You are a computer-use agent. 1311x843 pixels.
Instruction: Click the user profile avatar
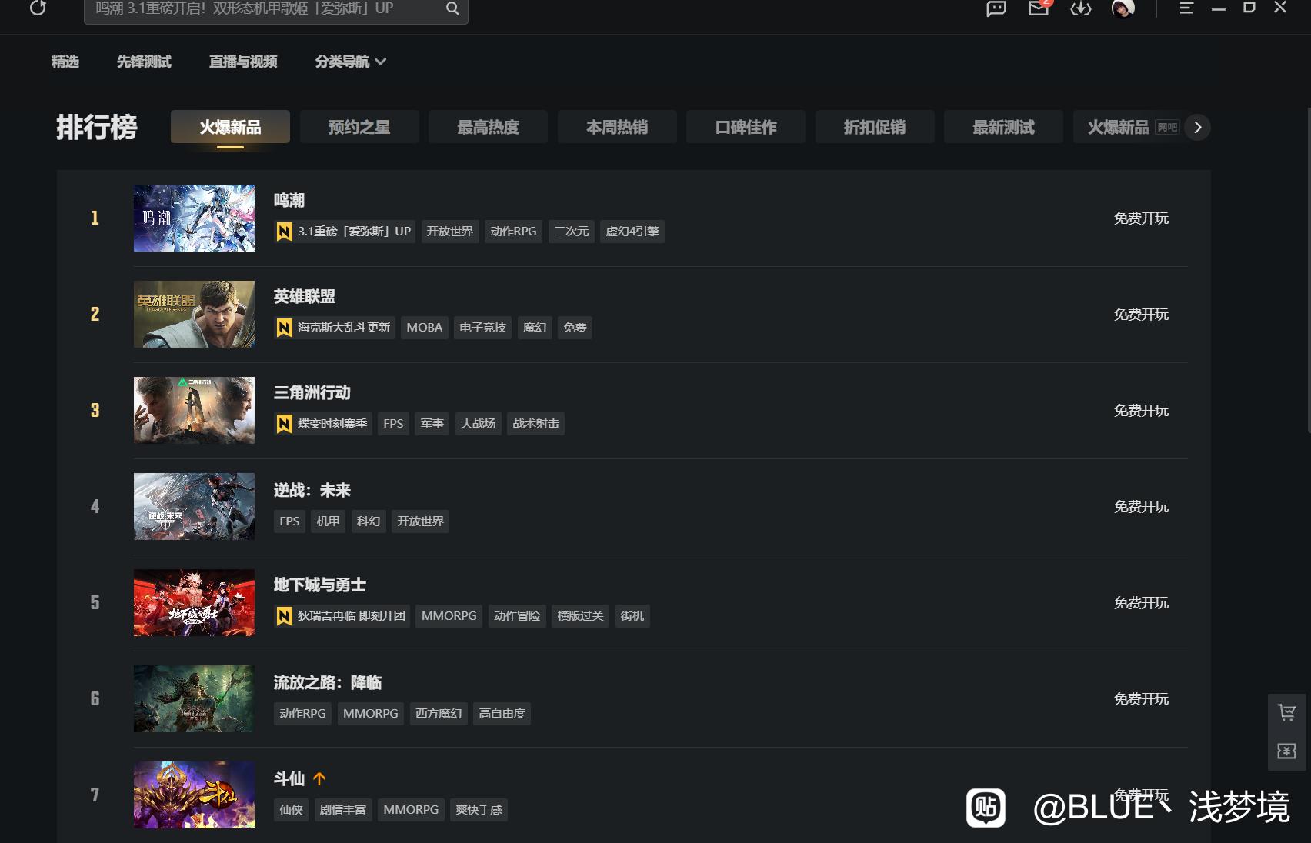[1123, 8]
